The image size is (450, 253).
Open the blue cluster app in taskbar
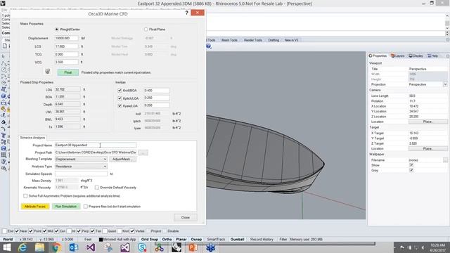[x=210, y=247]
